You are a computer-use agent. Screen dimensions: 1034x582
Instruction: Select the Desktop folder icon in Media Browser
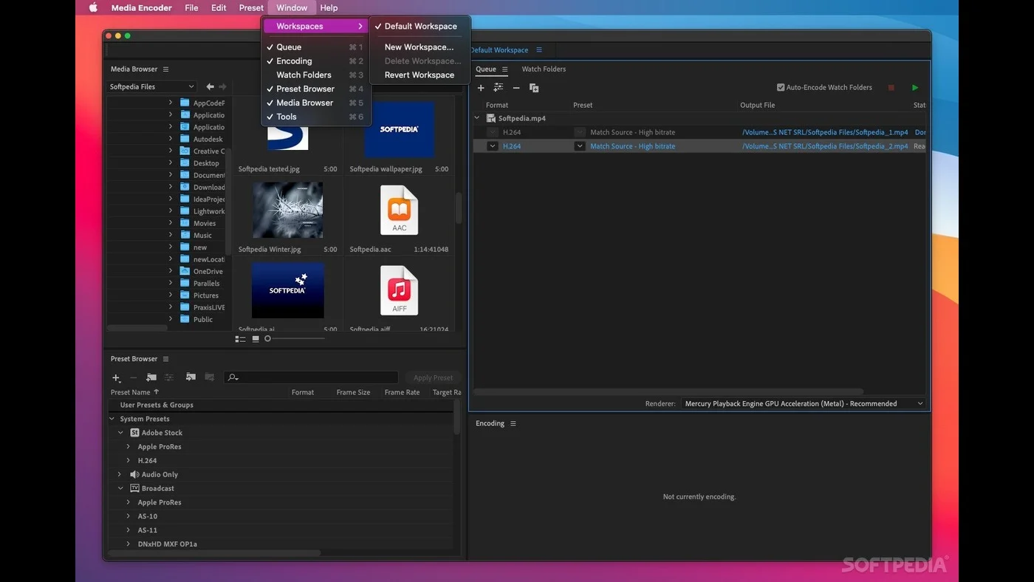coord(185,162)
